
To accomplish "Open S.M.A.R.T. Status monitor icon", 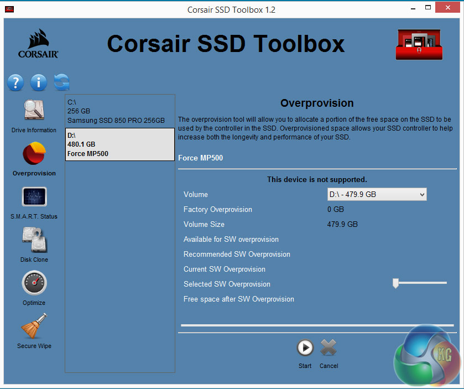I will [34, 198].
